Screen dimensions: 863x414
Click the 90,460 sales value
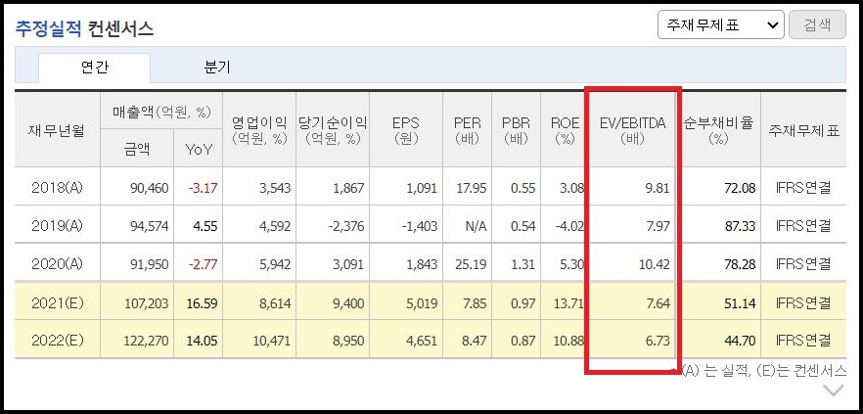click(x=150, y=188)
